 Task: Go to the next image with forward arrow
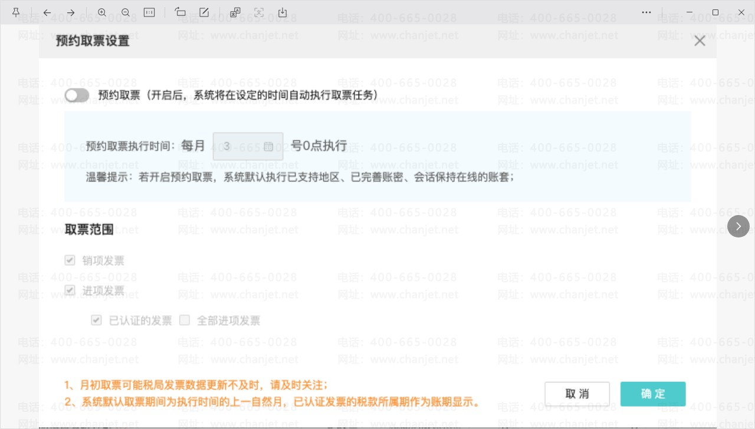click(71, 12)
